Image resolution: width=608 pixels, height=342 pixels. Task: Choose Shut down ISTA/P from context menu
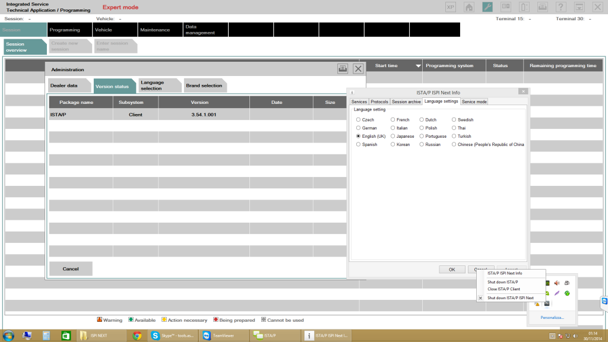pos(502,282)
